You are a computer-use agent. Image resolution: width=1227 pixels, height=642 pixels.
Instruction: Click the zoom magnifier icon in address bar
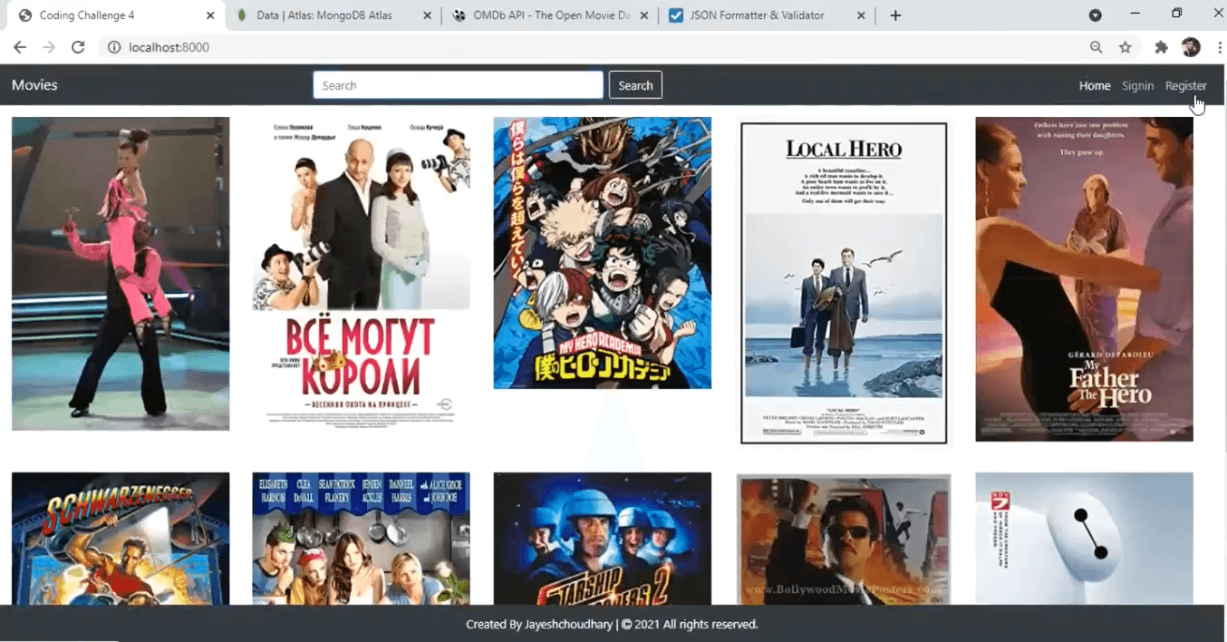coord(1097,47)
